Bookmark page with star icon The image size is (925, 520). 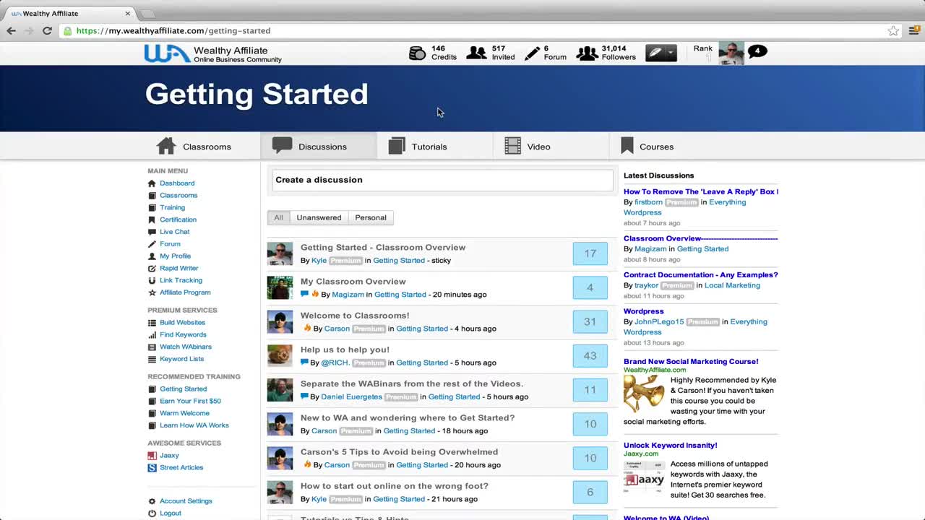893,30
